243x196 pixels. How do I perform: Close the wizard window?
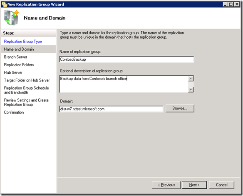tap(237, 4)
